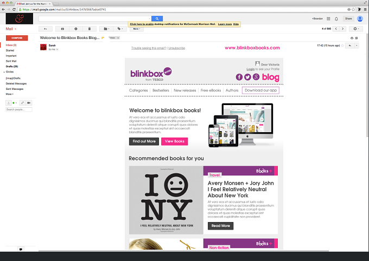
Task: Show details for the 'to me' recipients
Action: (x=57, y=50)
